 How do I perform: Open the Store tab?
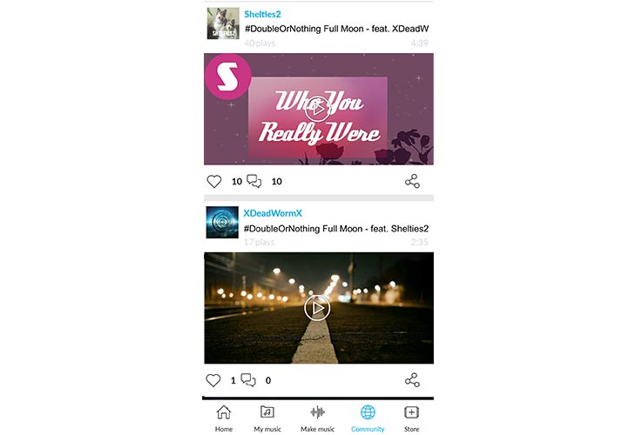412,418
